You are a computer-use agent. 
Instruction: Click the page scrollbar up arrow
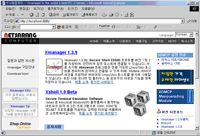point(197,34)
